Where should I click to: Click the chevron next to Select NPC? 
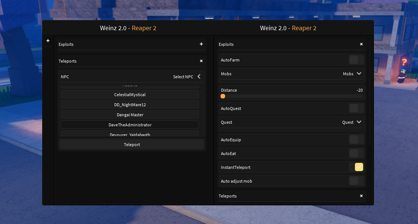pos(199,76)
